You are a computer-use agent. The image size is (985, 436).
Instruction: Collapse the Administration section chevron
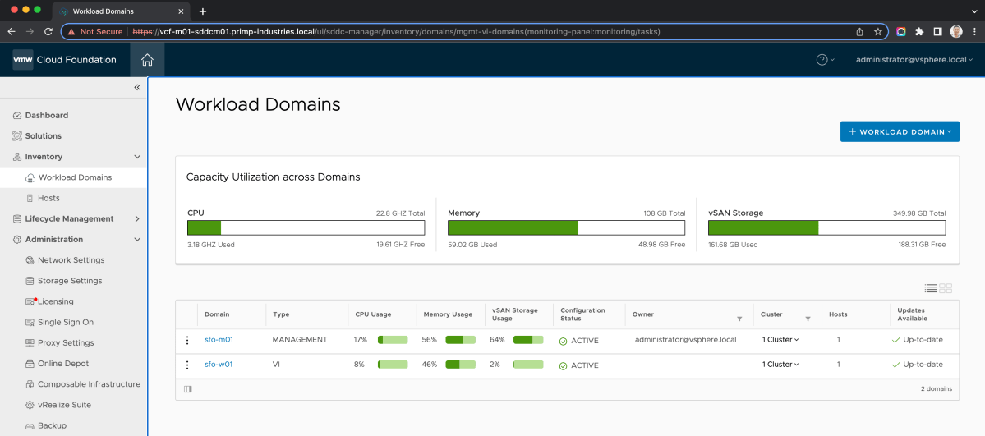point(137,240)
